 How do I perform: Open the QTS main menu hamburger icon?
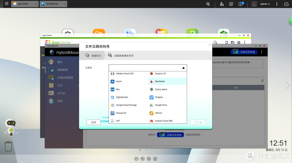tap(7, 4)
